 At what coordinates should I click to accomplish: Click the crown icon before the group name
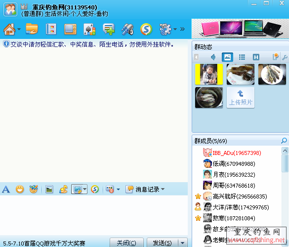(x=24, y=6)
